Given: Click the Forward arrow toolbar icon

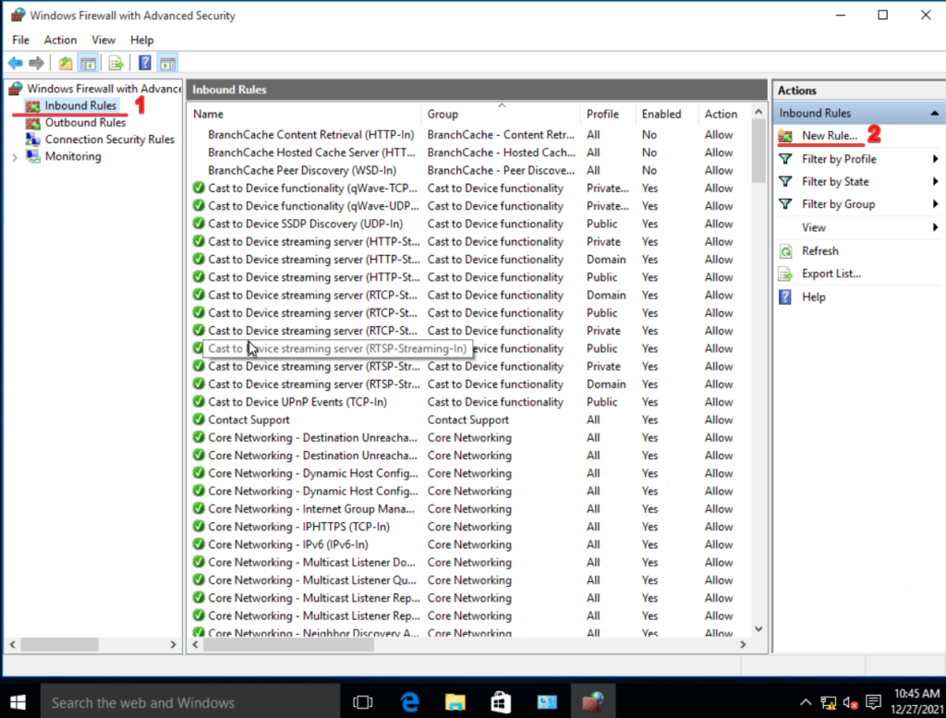Looking at the screenshot, I should [x=37, y=63].
